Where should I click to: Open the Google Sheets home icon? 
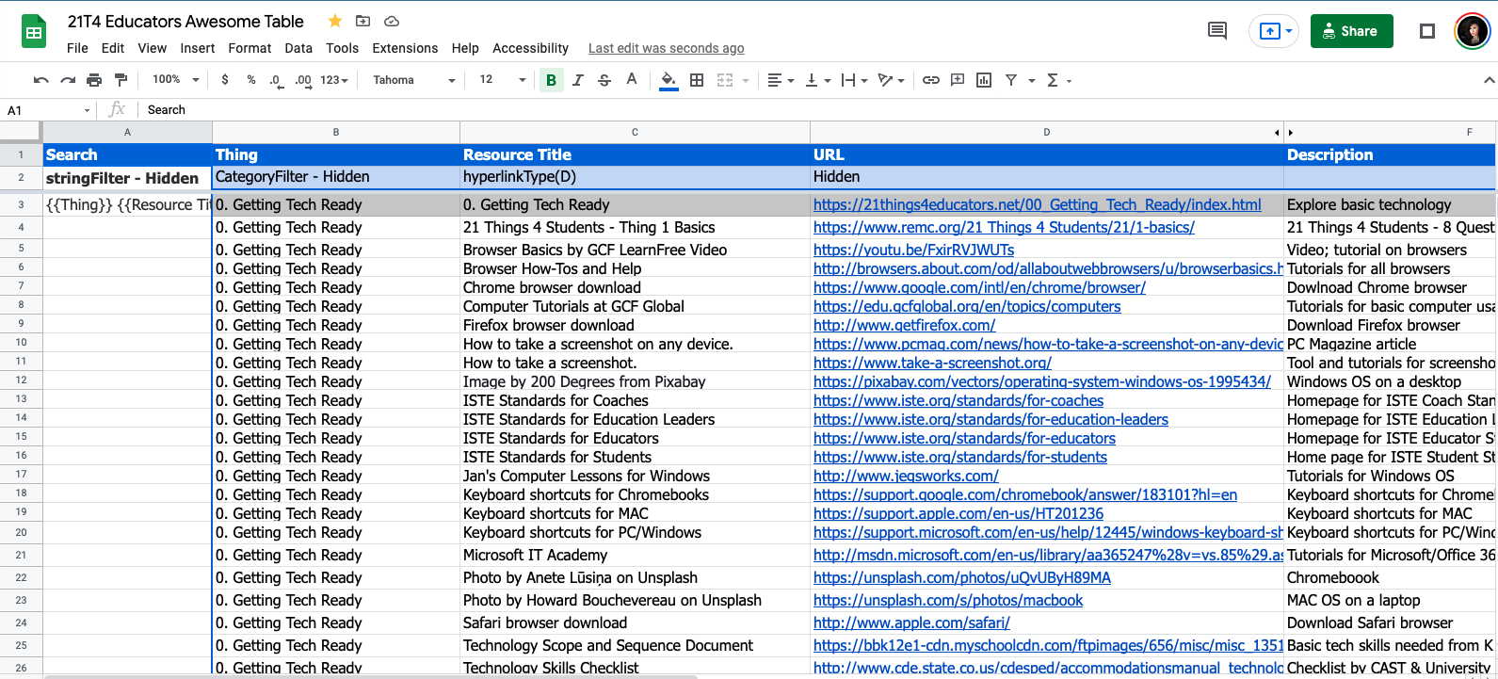click(x=34, y=33)
